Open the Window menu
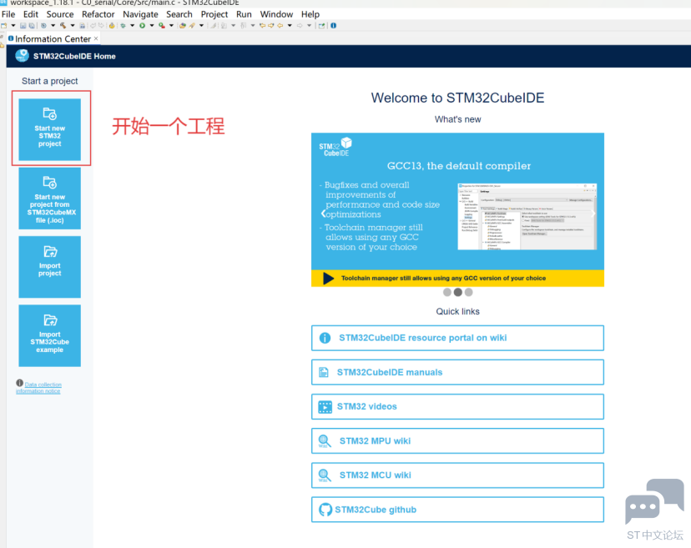 click(276, 14)
